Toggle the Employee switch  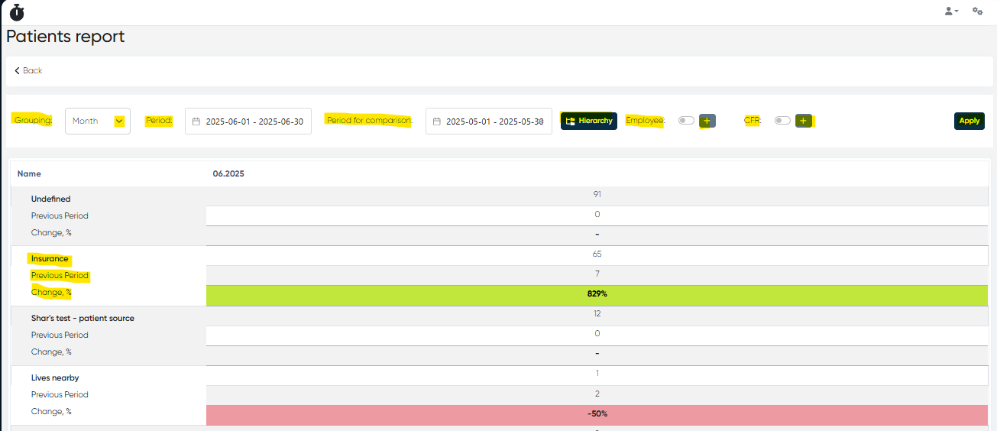(x=686, y=121)
